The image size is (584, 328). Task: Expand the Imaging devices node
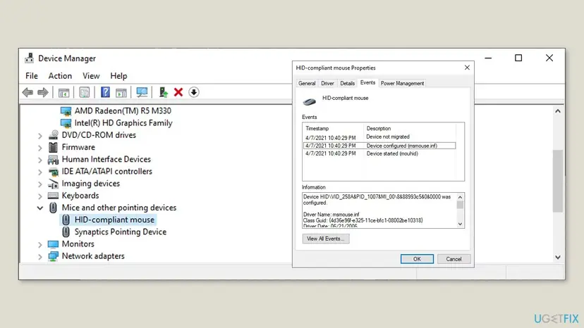coord(40,184)
